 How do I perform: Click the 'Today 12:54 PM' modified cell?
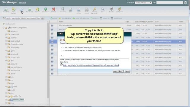point(141,26)
